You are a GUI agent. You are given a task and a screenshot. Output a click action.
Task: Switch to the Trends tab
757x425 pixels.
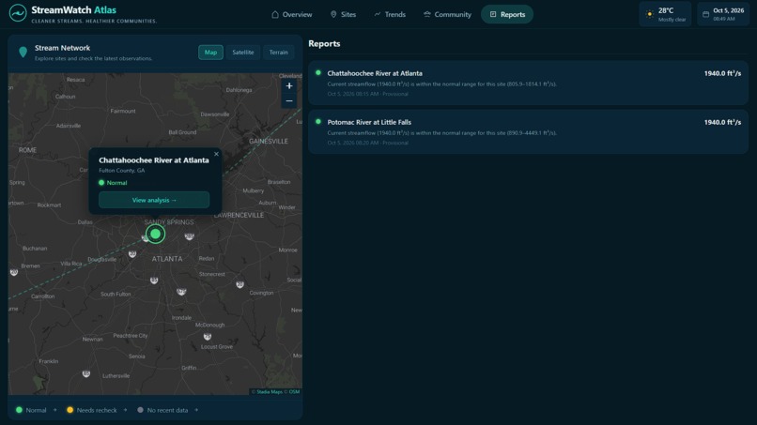pyautogui.click(x=390, y=14)
